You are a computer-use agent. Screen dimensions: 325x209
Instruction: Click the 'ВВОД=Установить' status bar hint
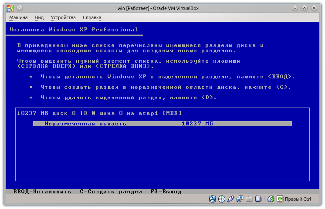42,192
